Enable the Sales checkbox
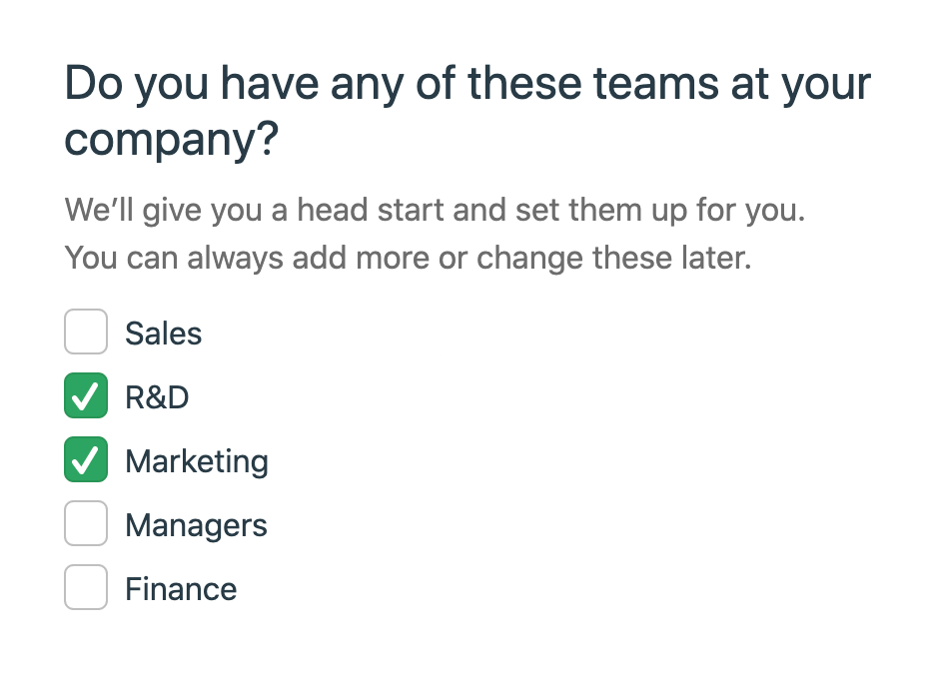The width and height of the screenshot is (935, 674). coord(86,333)
